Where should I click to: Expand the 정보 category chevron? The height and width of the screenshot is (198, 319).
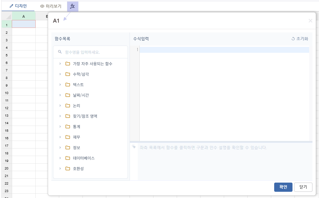click(x=60, y=148)
